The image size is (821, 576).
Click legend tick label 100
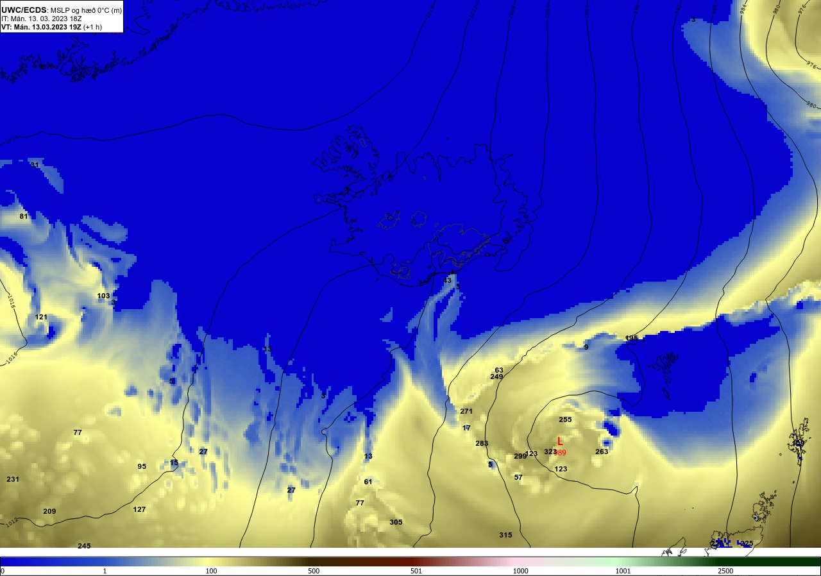(x=212, y=571)
